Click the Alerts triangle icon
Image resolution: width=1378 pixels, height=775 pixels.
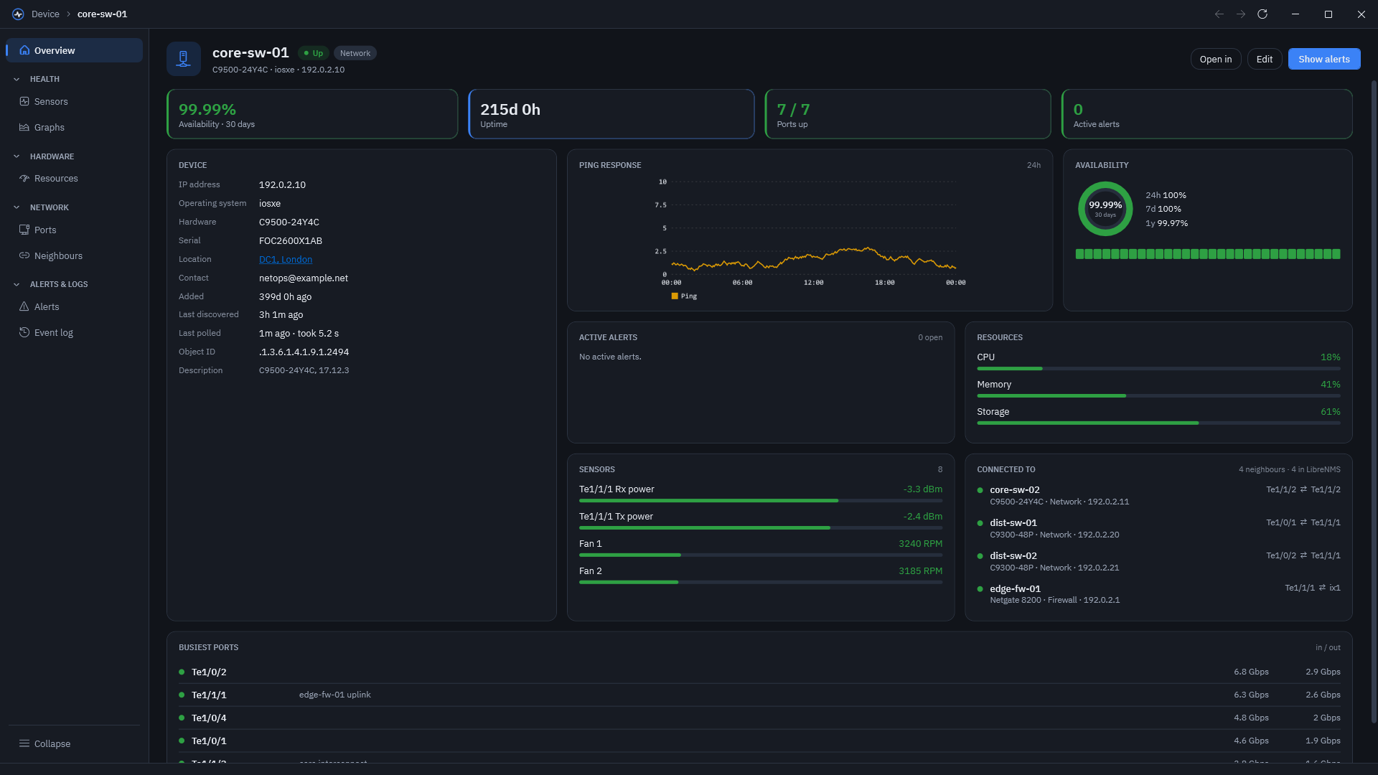coord(24,306)
